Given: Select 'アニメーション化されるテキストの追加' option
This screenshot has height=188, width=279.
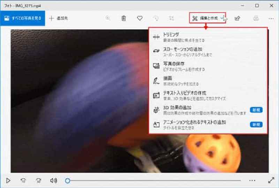Looking at the screenshot, I should pos(208,125).
